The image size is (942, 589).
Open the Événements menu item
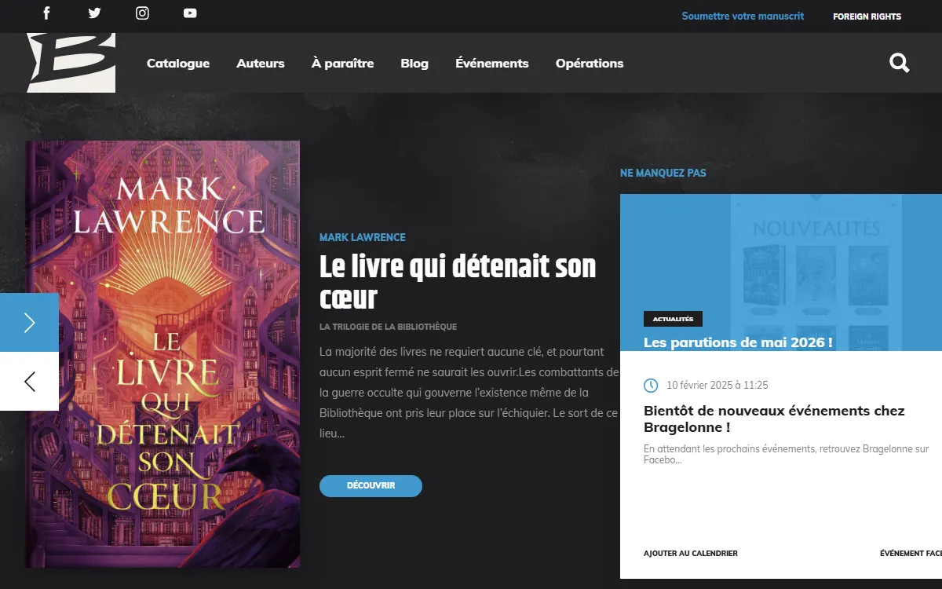[x=492, y=64]
